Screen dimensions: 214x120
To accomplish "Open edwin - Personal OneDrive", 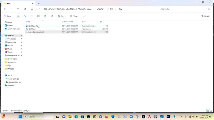I will [x=12, y=29].
